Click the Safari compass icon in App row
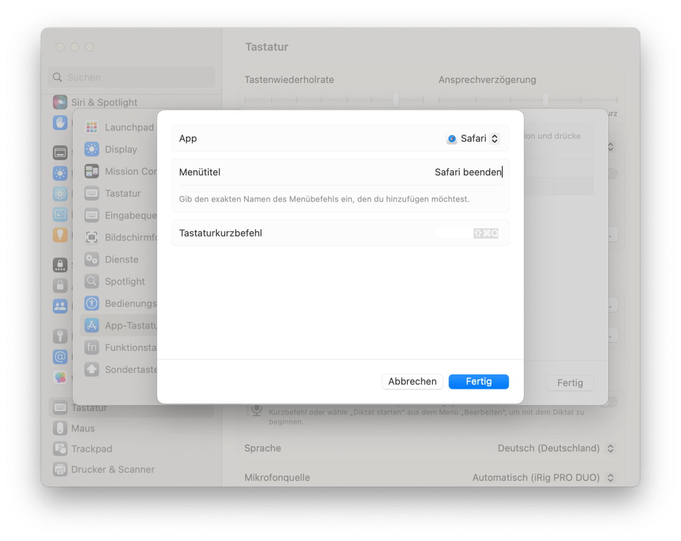Image resolution: width=681 pixels, height=541 pixels. point(452,139)
